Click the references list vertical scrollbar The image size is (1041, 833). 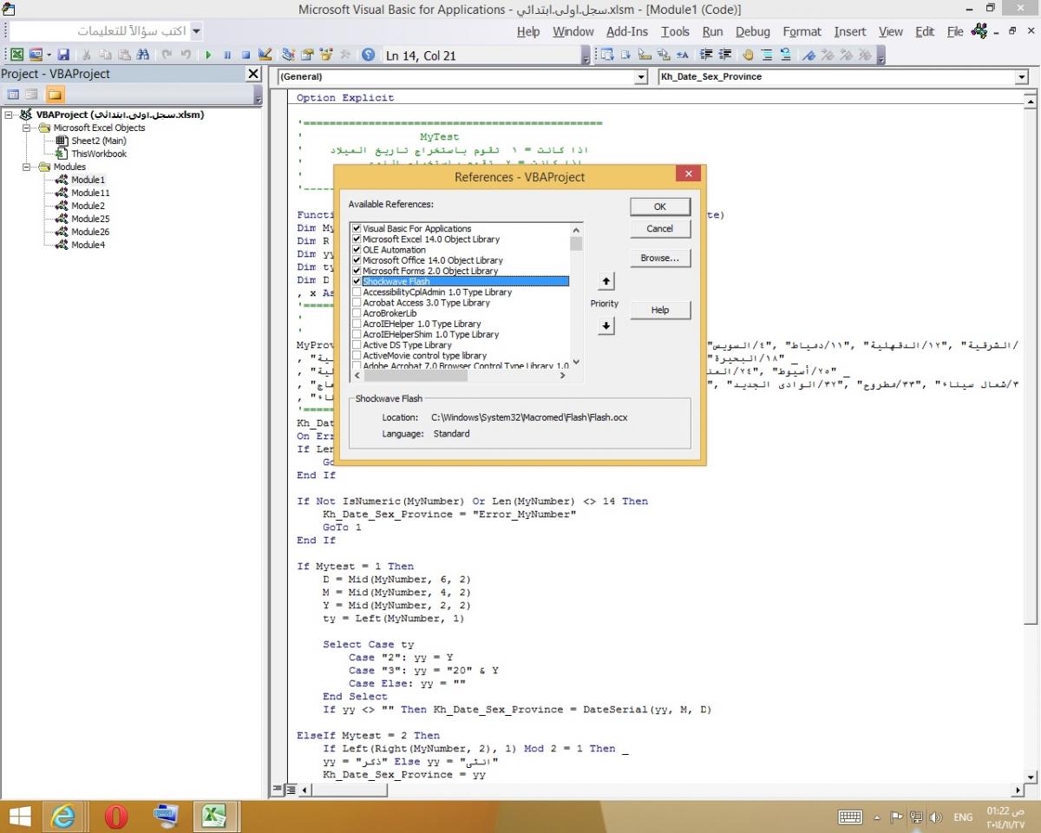[576, 295]
